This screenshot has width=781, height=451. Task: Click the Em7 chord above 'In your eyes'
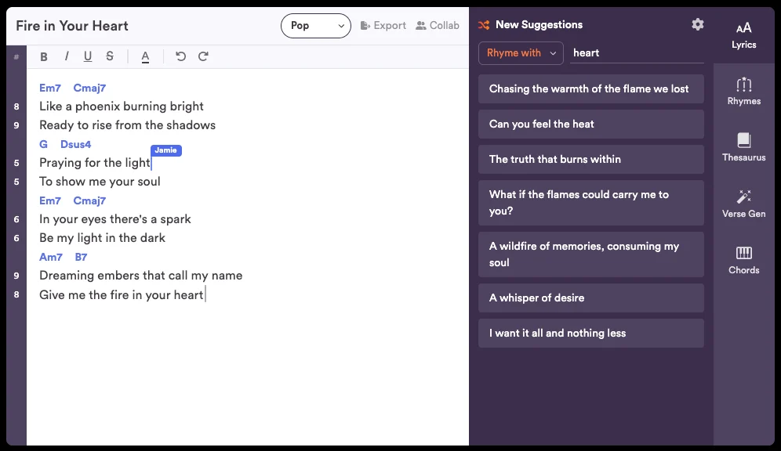click(x=50, y=201)
